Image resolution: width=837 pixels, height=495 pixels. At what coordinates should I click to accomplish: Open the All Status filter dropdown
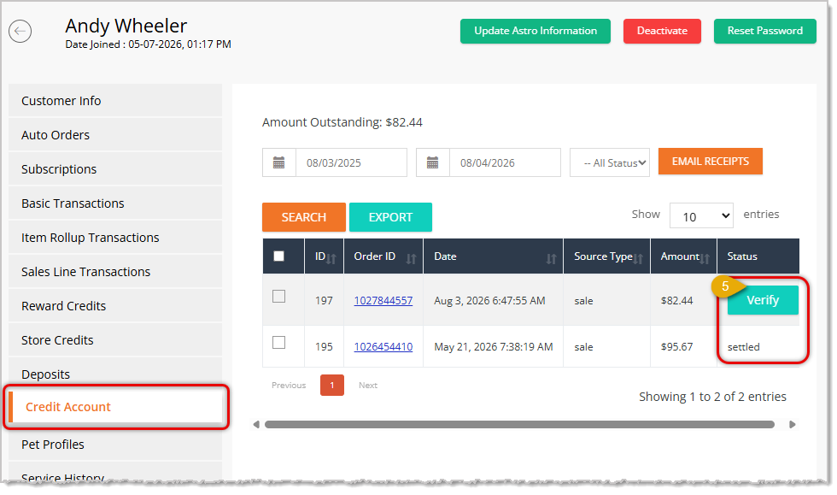click(x=610, y=162)
